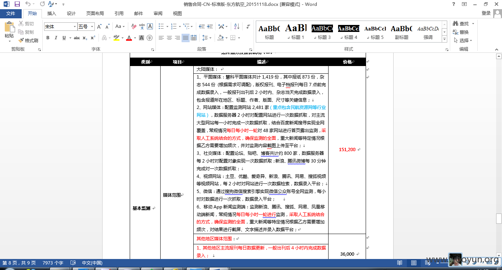
Task: Open the line spacing dropdown
Action: point(207,38)
